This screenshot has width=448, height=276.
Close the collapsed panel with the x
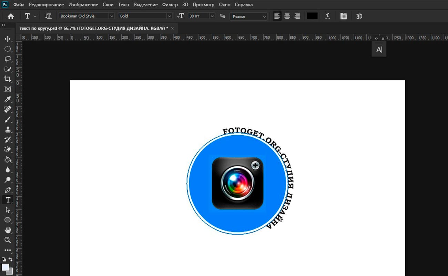coord(383,39)
